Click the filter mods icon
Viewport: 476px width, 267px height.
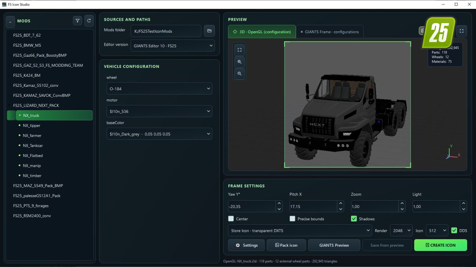pos(77,21)
